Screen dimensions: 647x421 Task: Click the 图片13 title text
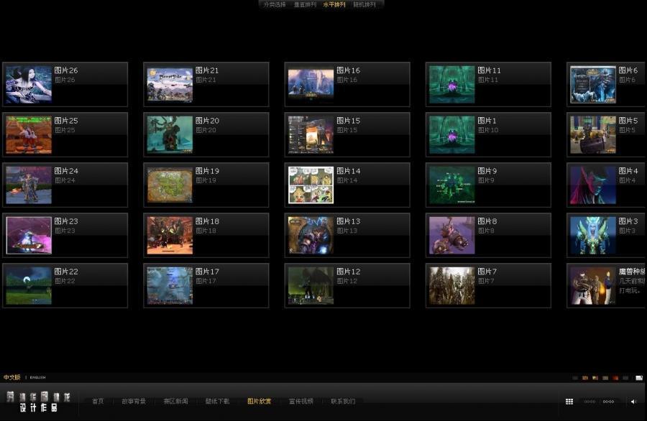tap(348, 221)
